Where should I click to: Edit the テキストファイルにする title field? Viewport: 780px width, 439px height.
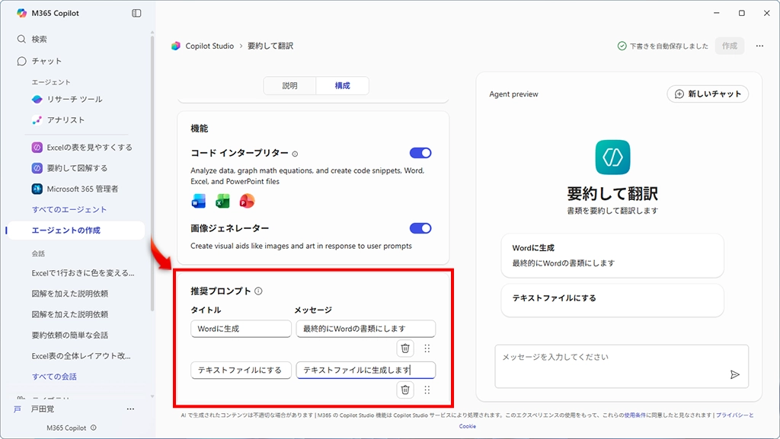tap(241, 371)
